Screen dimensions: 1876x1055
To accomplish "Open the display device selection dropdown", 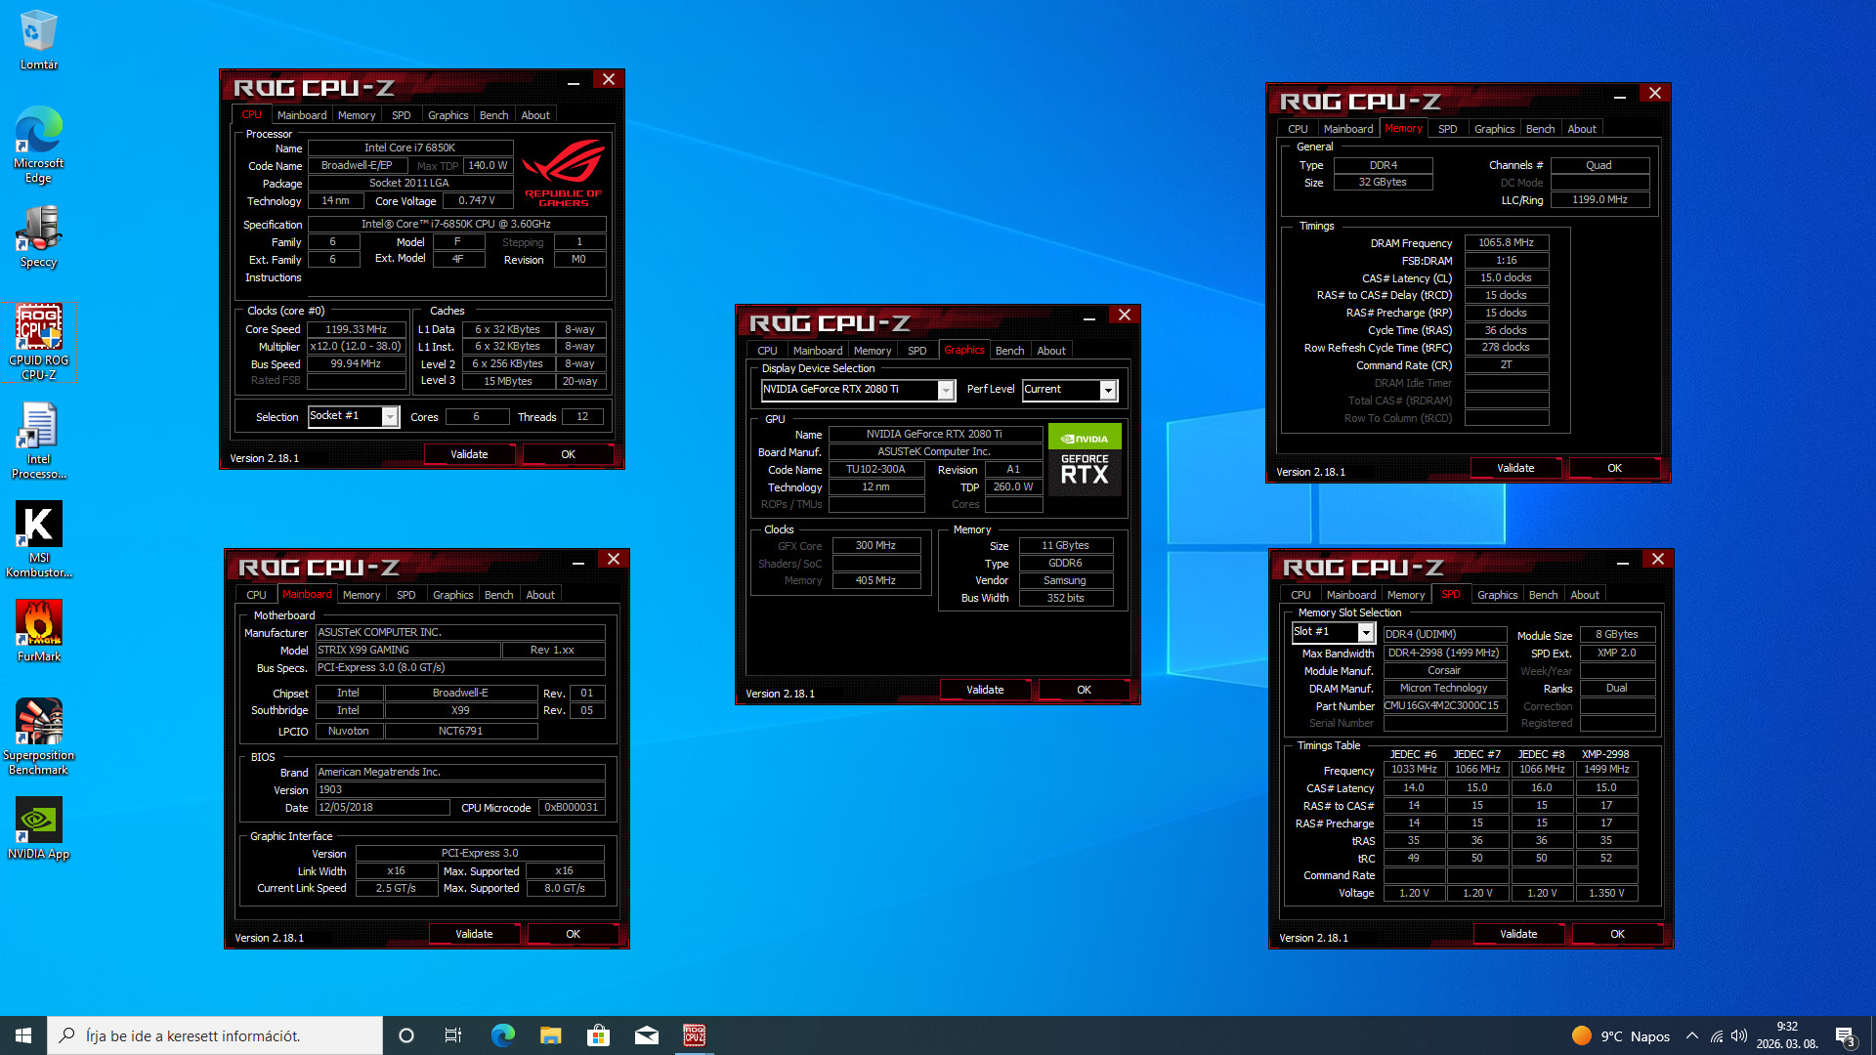I will [x=946, y=391].
